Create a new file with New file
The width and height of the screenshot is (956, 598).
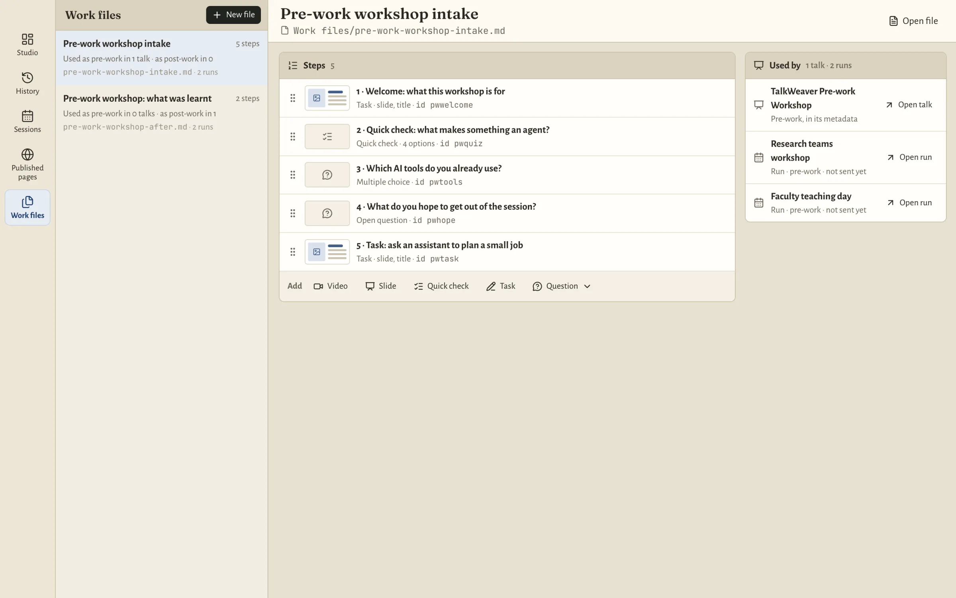click(x=233, y=15)
